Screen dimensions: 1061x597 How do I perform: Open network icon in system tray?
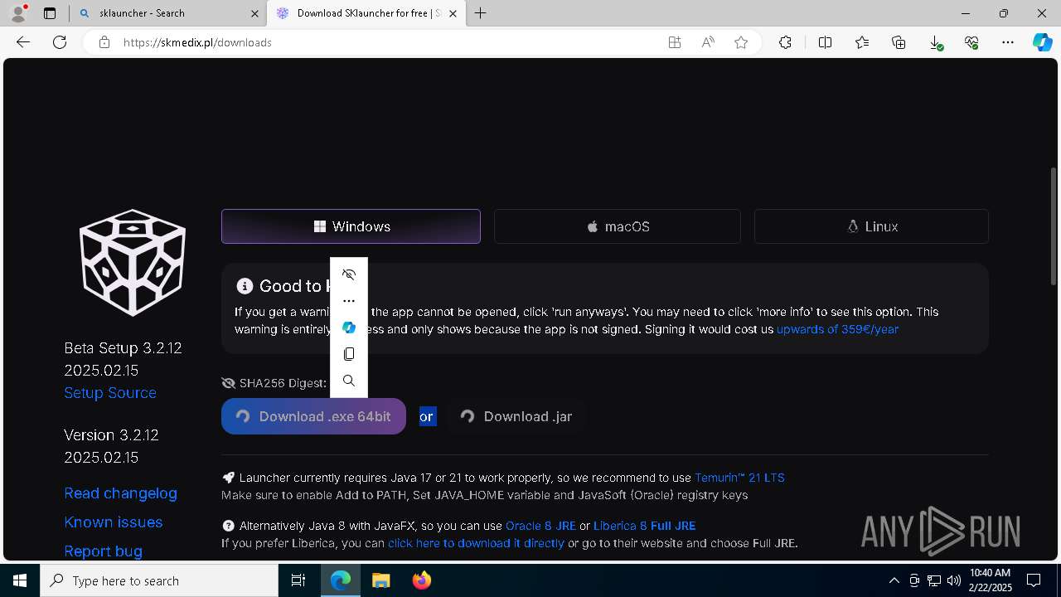point(934,580)
